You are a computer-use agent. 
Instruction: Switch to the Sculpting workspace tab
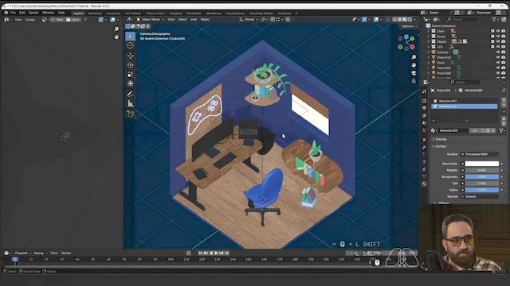click(113, 14)
